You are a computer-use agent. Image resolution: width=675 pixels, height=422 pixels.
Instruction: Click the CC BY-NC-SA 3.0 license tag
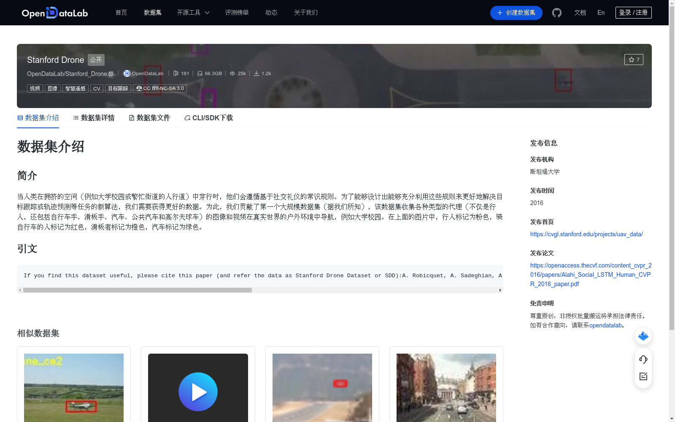coord(160,89)
